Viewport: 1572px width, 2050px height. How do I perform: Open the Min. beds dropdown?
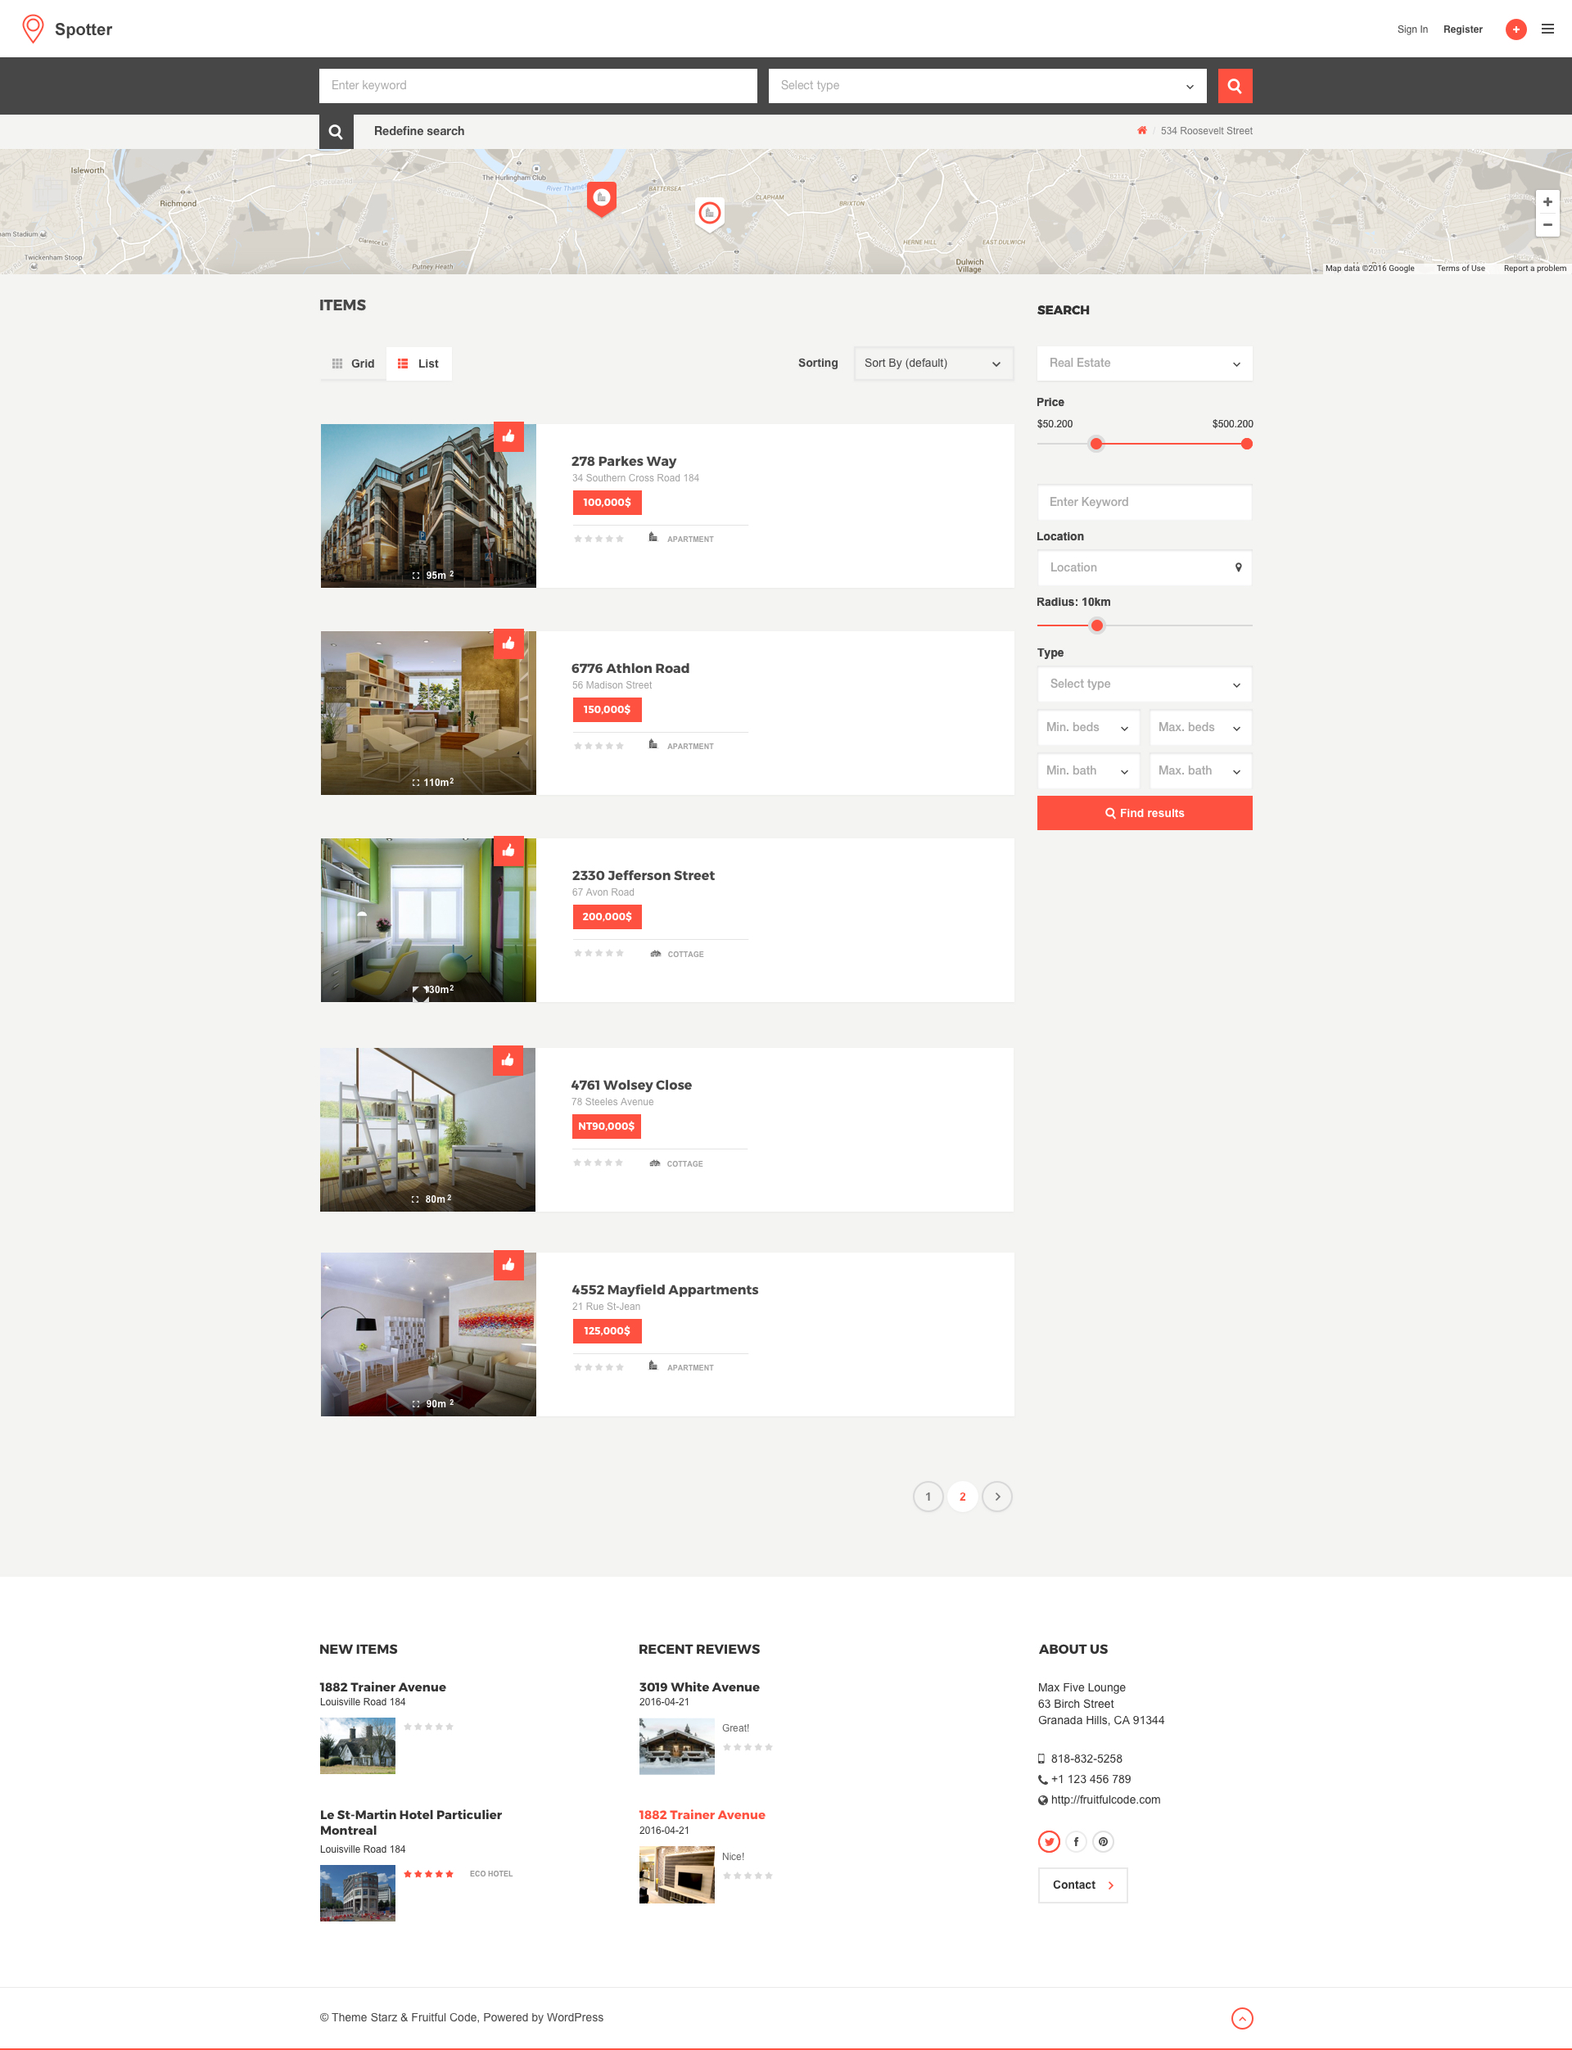1087,728
